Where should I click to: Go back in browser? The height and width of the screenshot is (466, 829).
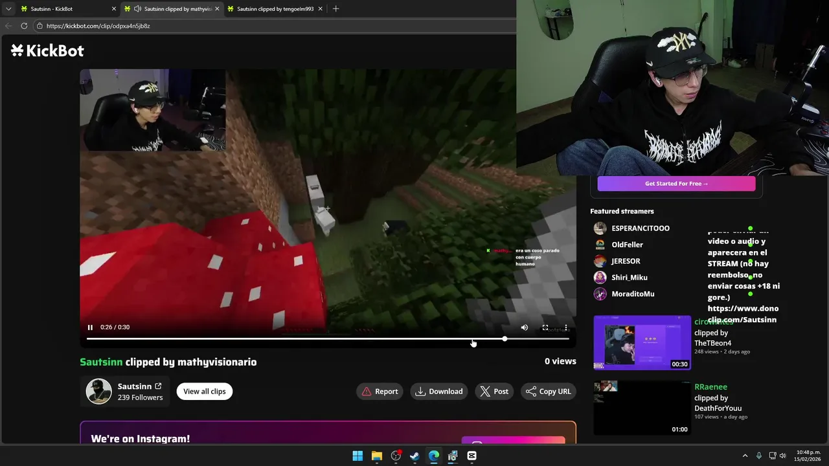8,26
